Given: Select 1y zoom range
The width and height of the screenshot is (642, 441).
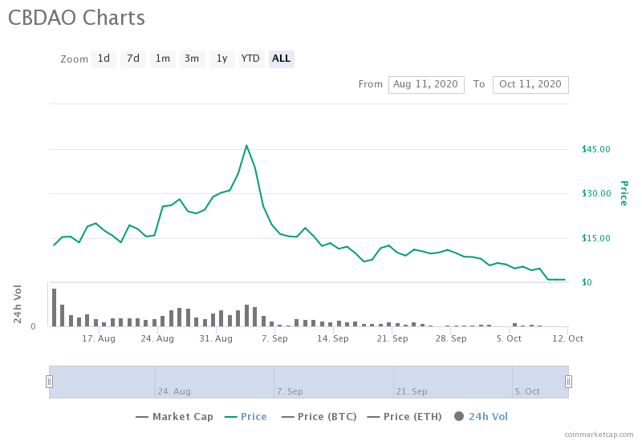Looking at the screenshot, I should pyautogui.click(x=221, y=59).
